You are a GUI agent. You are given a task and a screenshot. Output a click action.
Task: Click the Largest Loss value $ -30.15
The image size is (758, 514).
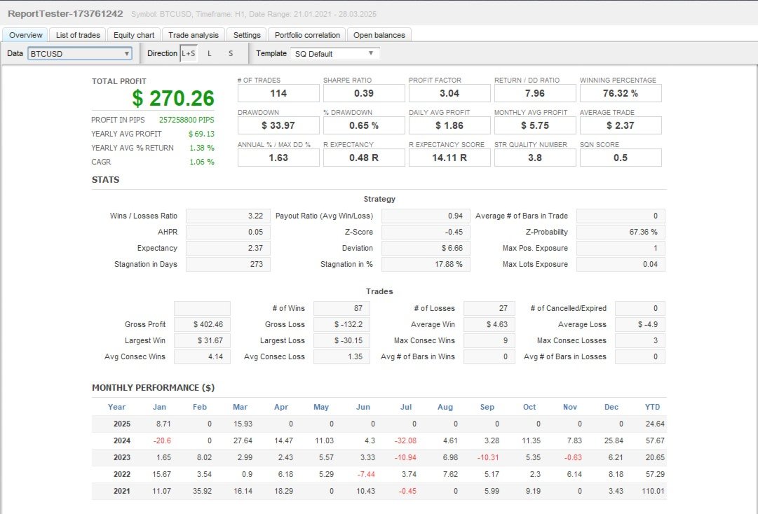click(341, 341)
